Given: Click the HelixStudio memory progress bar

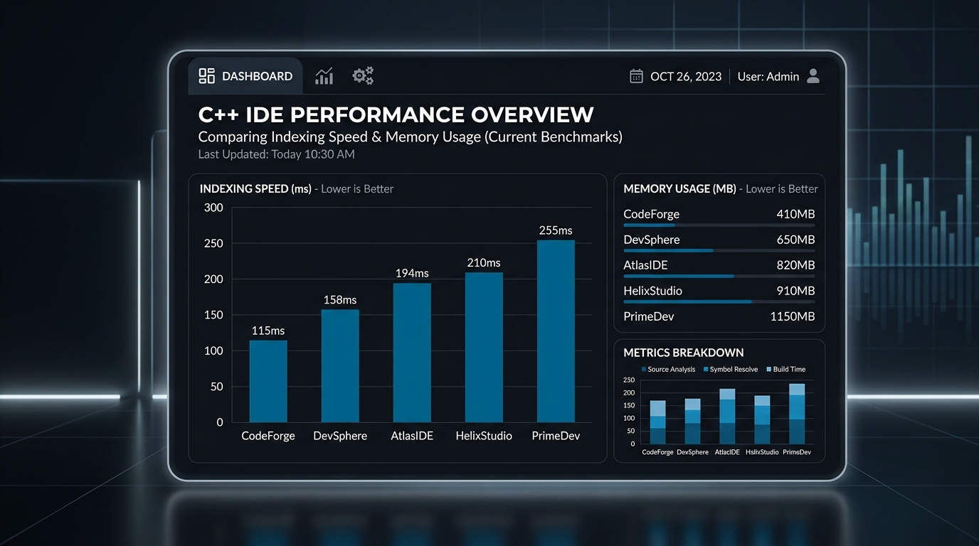Looking at the screenshot, I should pos(719,302).
